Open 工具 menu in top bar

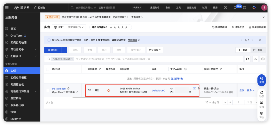[x=178, y=8]
